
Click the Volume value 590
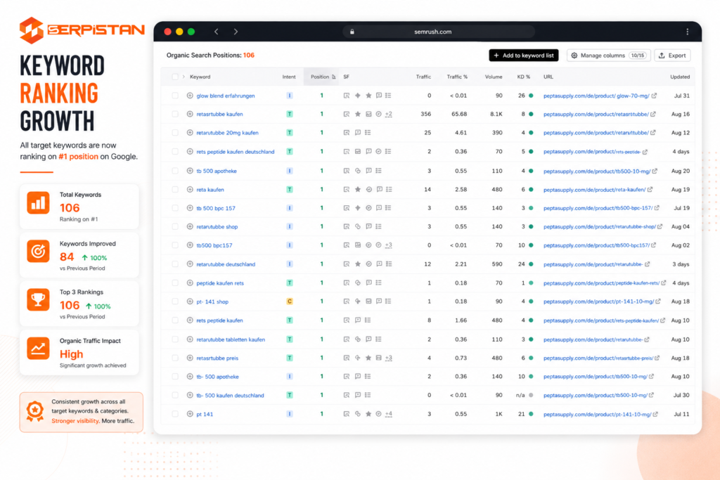[497, 264]
